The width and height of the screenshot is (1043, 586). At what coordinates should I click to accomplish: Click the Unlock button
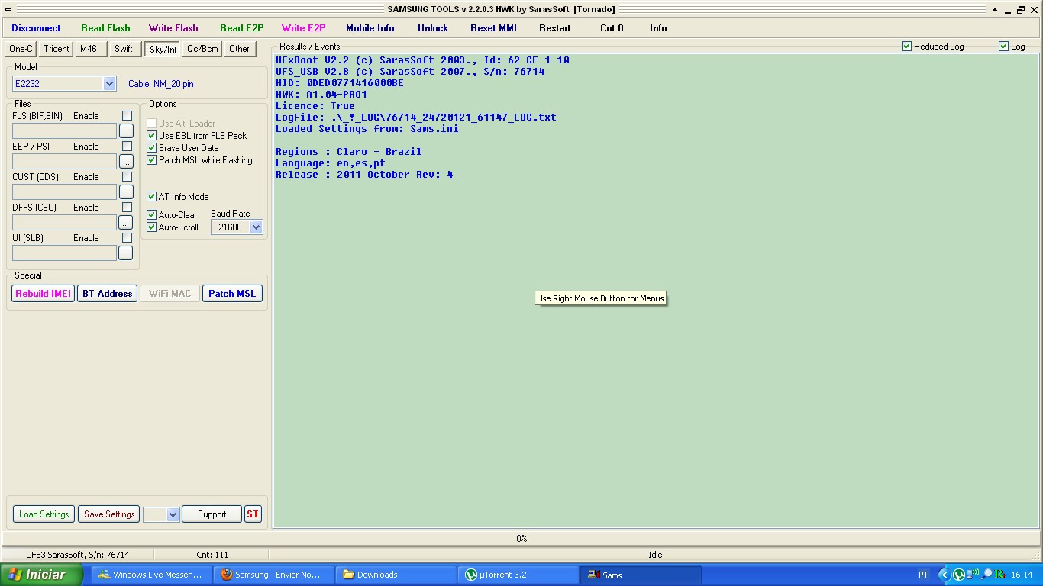pos(433,28)
